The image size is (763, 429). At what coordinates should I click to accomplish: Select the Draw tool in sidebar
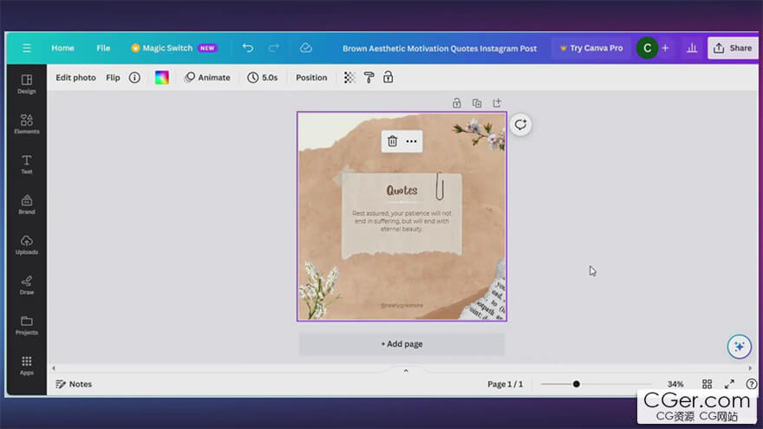coord(27,284)
